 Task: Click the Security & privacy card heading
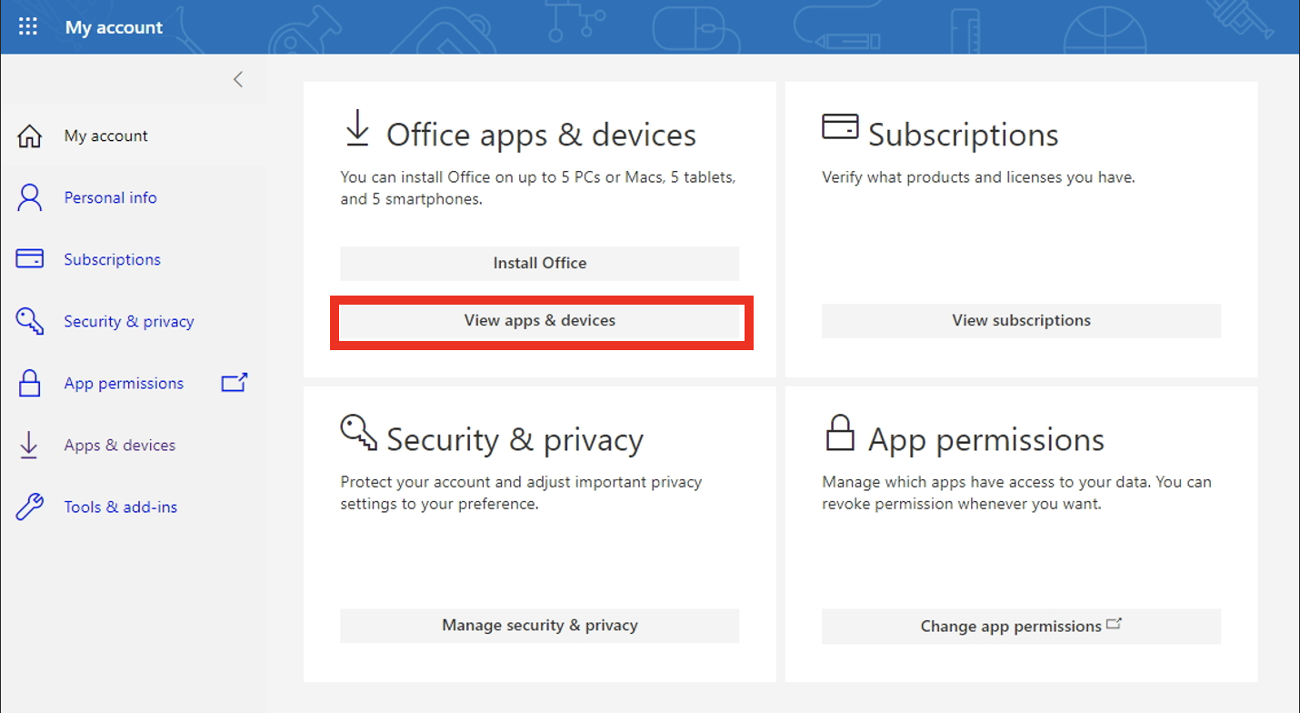[x=515, y=440]
